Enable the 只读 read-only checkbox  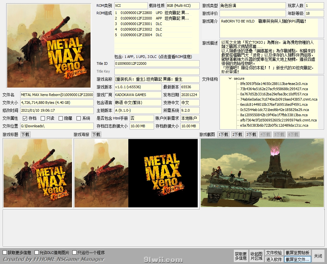[x=43, y=118]
